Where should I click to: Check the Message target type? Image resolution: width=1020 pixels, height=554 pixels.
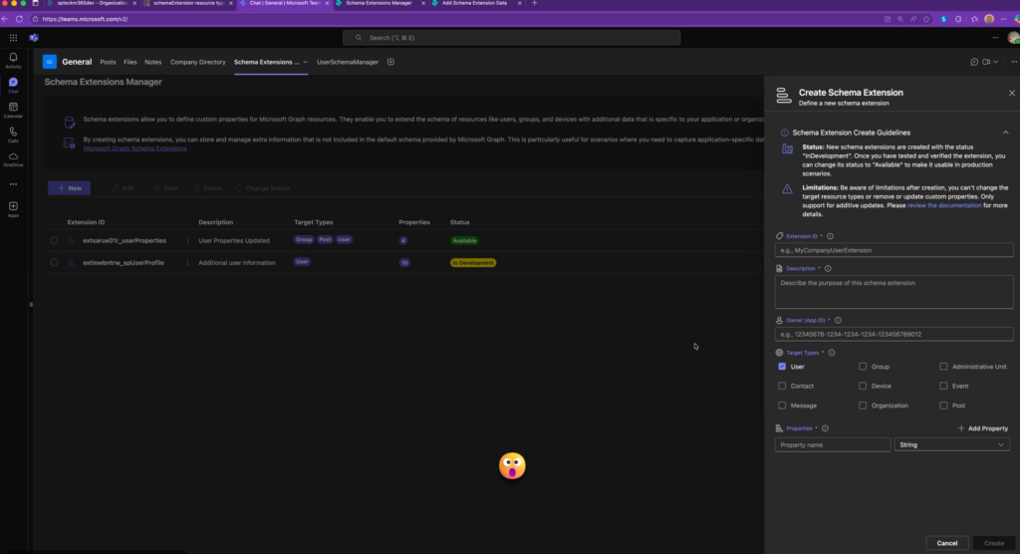click(x=782, y=406)
